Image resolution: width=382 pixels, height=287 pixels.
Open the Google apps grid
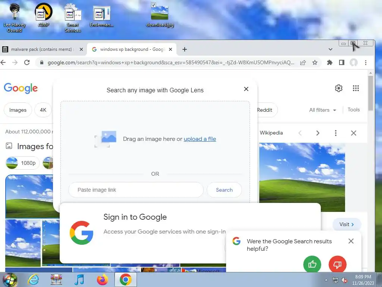(356, 88)
